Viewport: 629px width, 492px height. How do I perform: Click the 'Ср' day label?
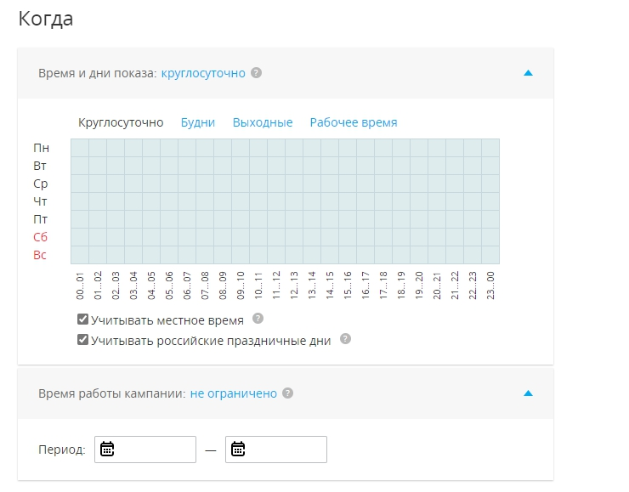tap(41, 184)
